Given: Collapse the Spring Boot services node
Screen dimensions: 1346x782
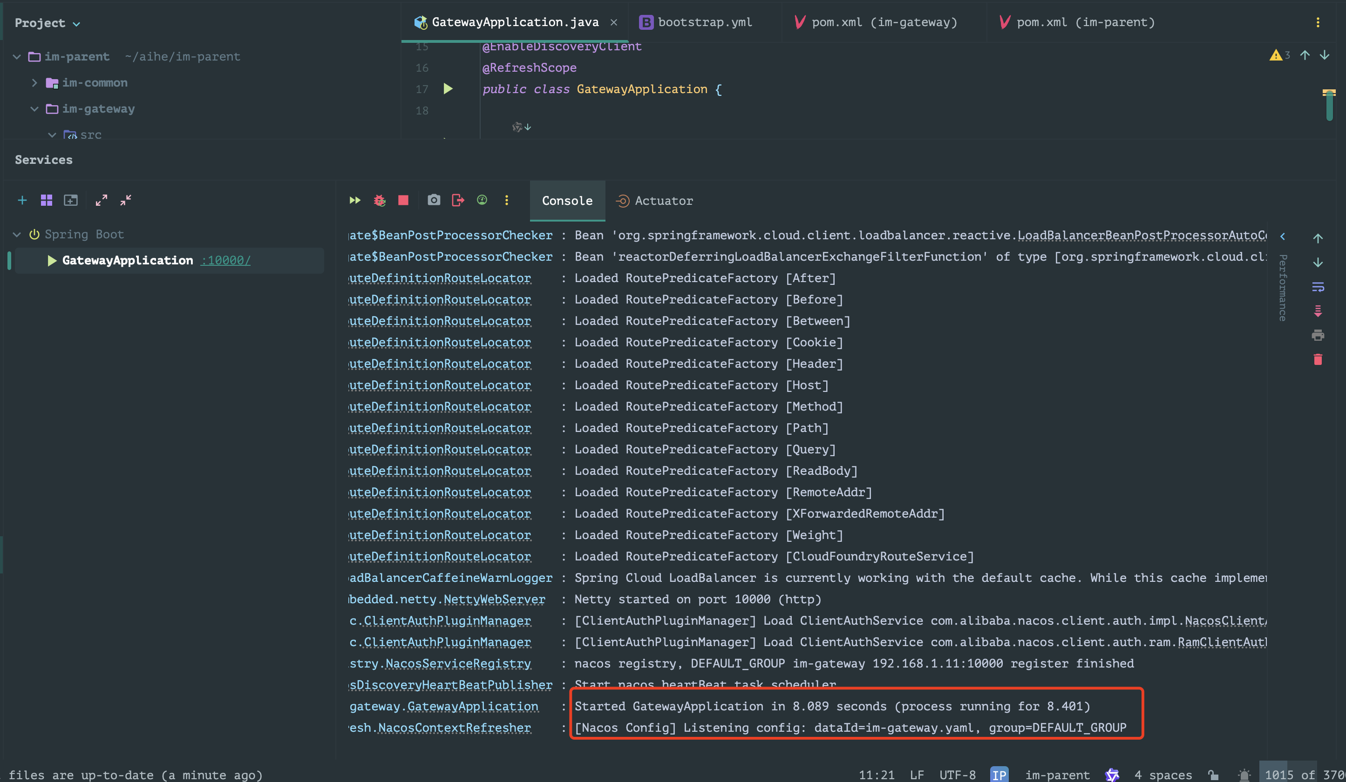Looking at the screenshot, I should (17, 234).
